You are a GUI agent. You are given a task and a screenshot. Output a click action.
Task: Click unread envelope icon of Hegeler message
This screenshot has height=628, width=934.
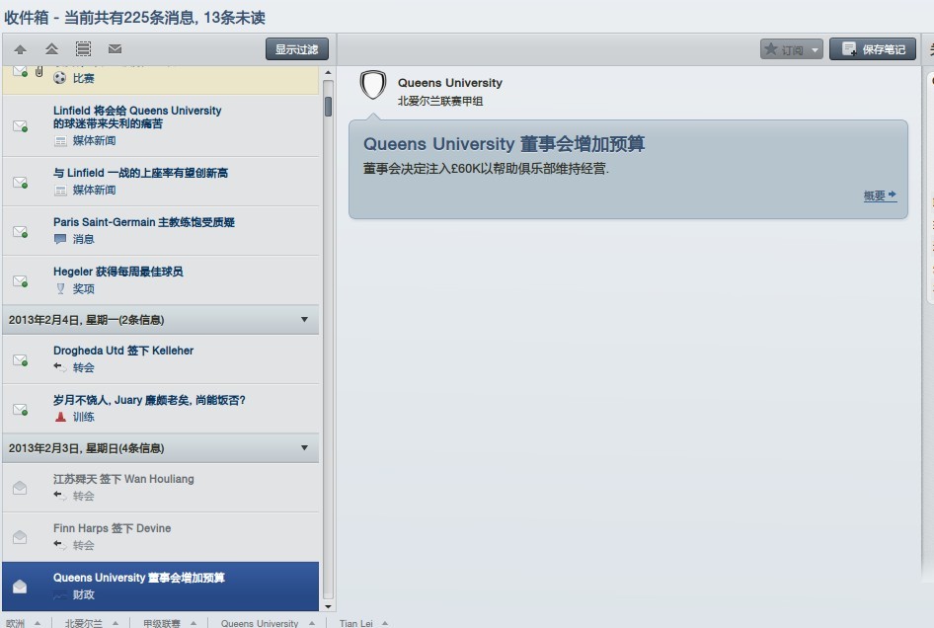pos(21,281)
